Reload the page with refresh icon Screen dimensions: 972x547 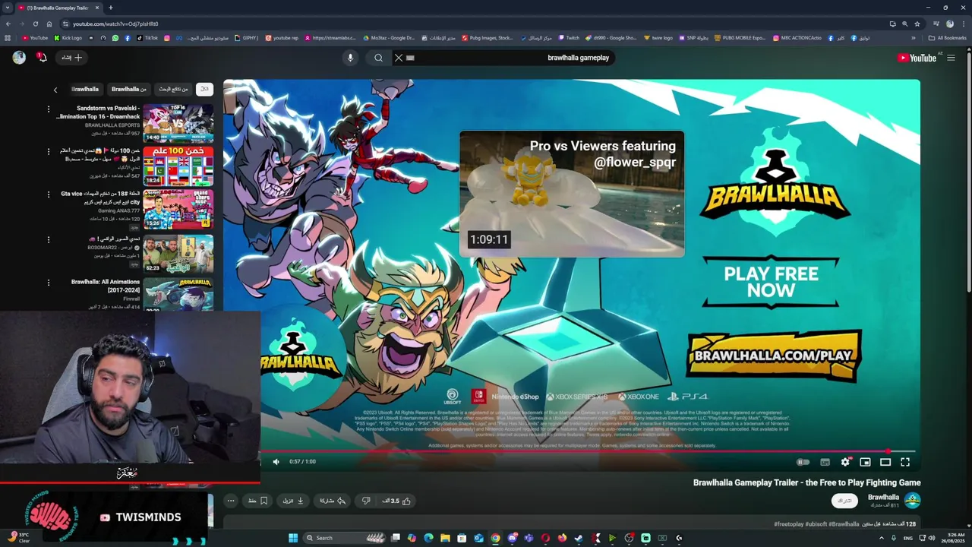[x=36, y=24]
